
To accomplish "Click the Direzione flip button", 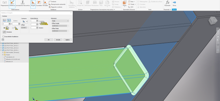I will [4, 32].
